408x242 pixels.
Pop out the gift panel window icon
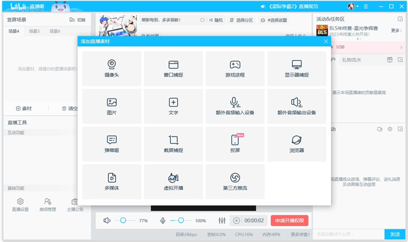(400, 60)
